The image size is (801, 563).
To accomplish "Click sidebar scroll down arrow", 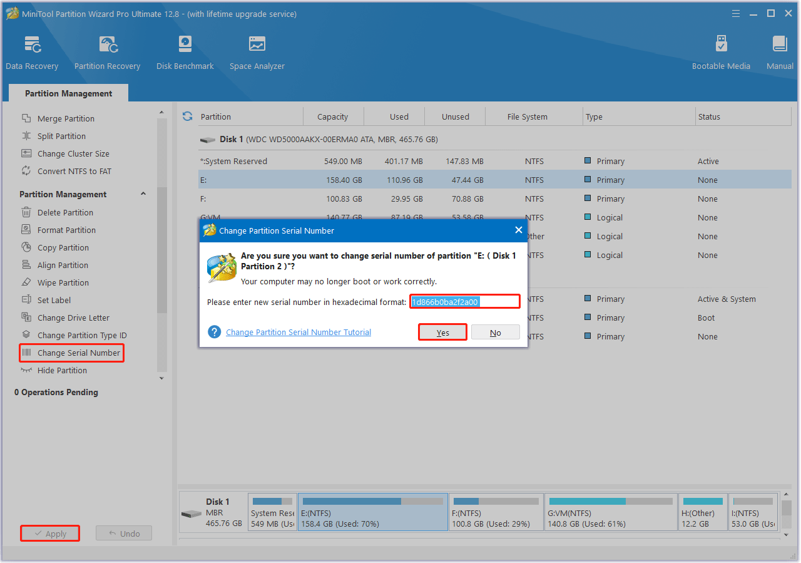I will point(161,378).
